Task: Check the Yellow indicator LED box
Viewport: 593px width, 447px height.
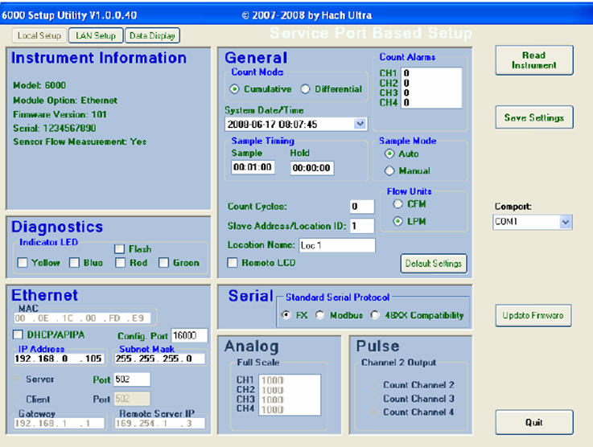Action: (x=23, y=263)
